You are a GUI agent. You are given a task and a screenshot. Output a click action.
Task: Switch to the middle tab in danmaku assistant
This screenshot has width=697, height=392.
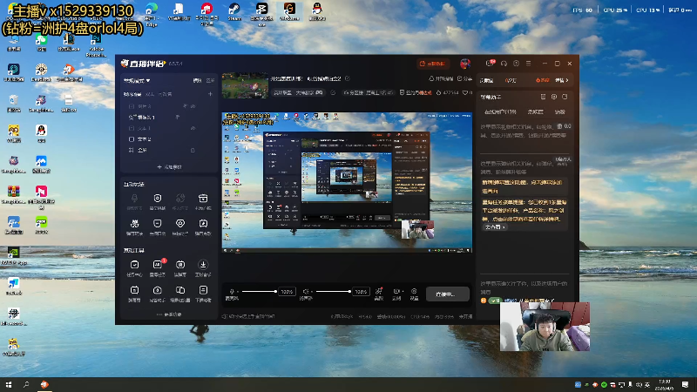(535, 112)
